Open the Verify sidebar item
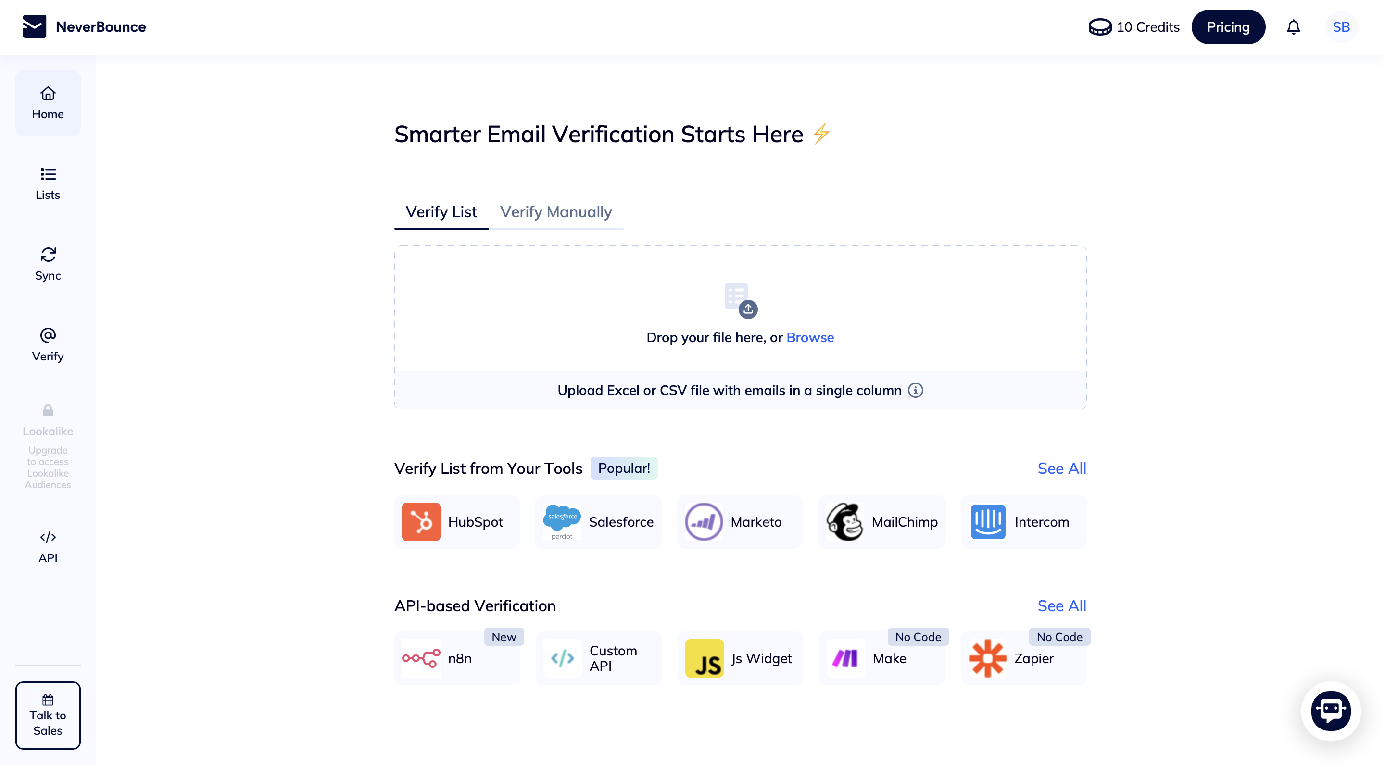 pyautogui.click(x=48, y=345)
